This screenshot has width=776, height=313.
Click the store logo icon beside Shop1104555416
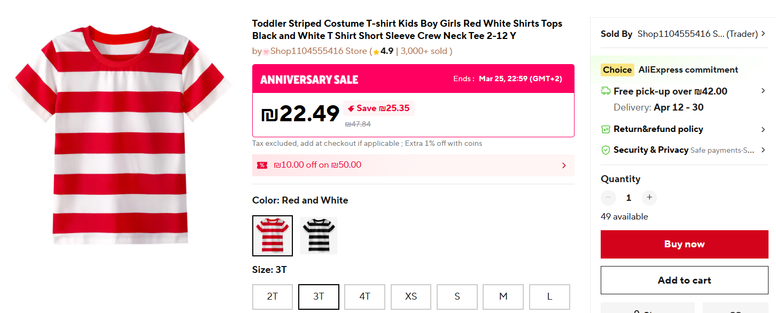tap(266, 52)
